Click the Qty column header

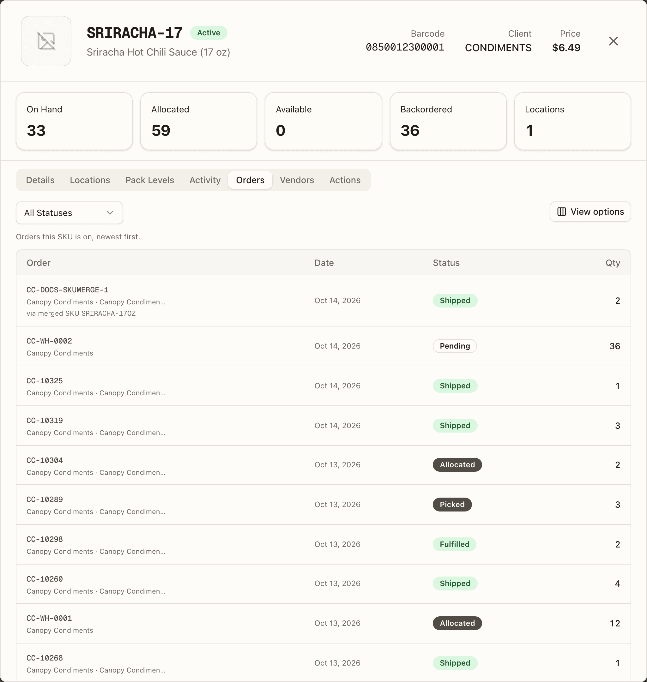[613, 263]
